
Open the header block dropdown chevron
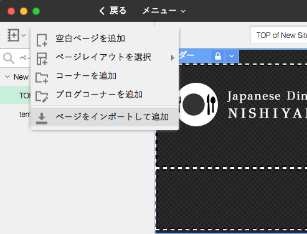(x=232, y=56)
